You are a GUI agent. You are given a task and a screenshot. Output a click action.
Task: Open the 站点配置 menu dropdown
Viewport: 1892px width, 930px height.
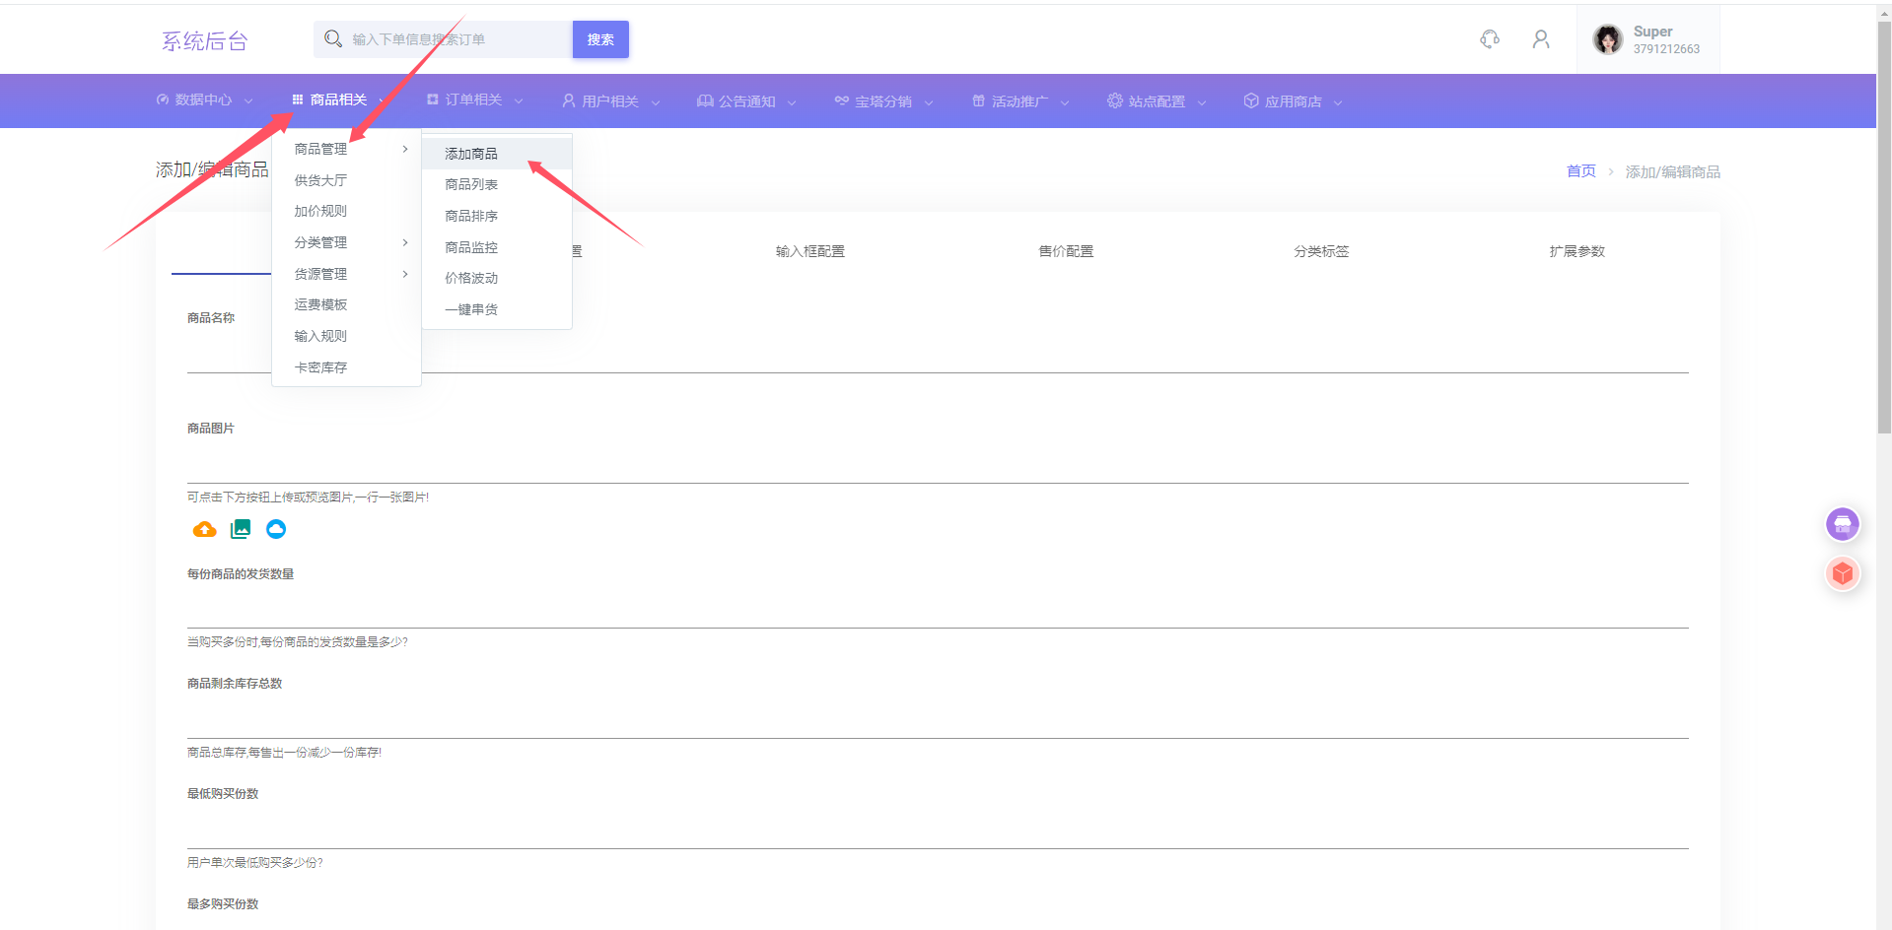(1156, 101)
